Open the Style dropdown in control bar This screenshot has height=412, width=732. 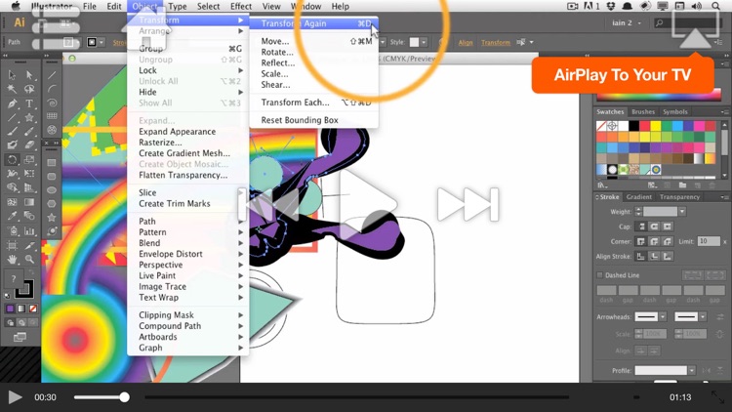point(424,42)
